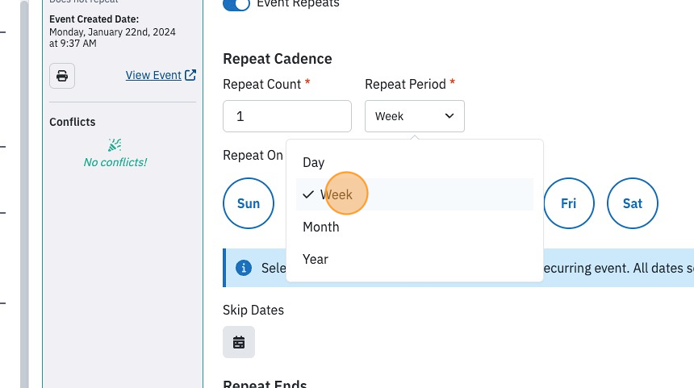
Task: Toggle the Event Repeats switch
Action: (236, 4)
